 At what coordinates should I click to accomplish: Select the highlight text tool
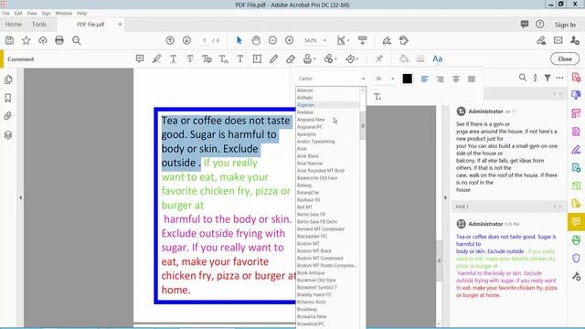coord(156,58)
